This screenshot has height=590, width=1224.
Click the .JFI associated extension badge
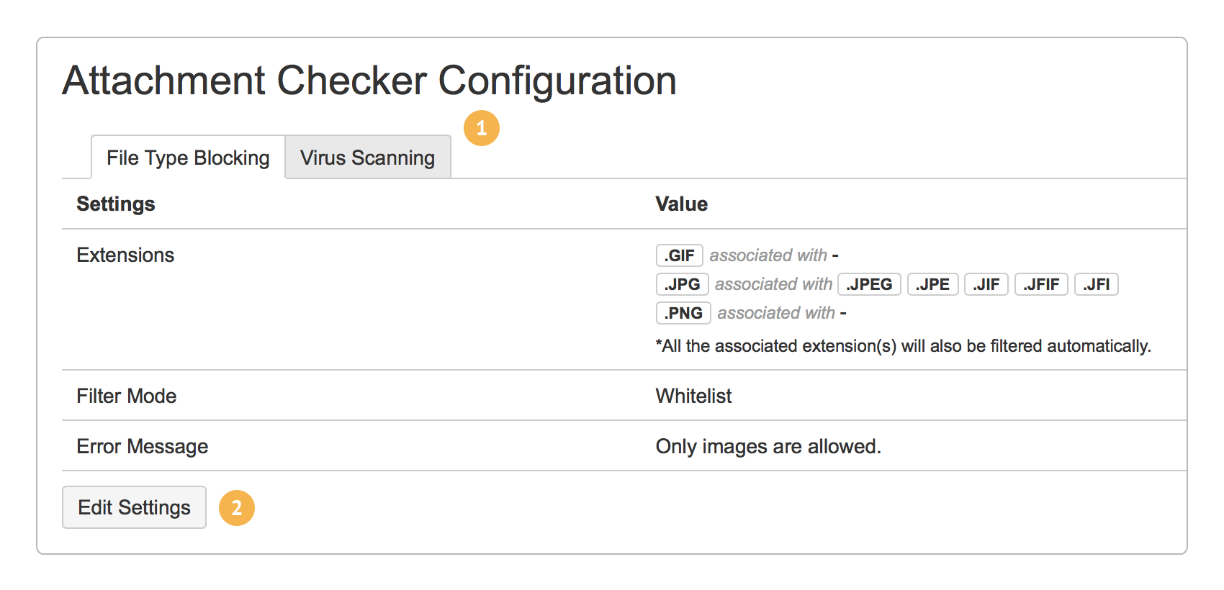1096,284
